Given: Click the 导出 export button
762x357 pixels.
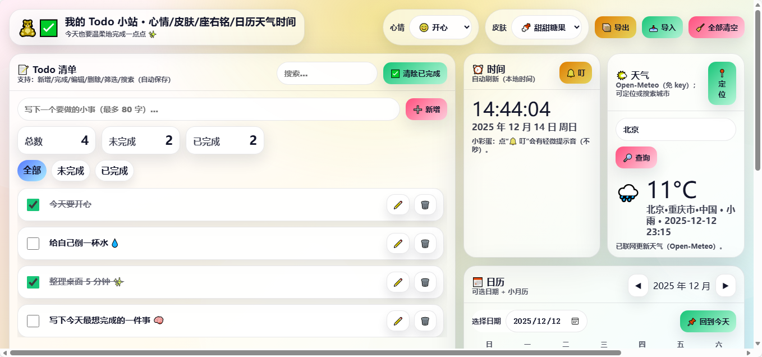Looking at the screenshot, I should point(616,27).
